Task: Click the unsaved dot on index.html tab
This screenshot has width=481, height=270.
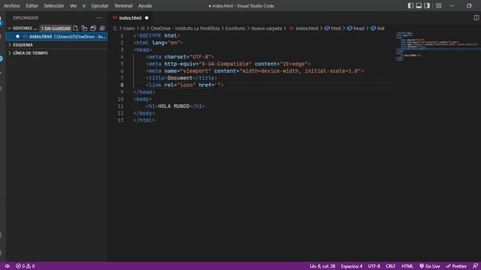Action: 147,18
